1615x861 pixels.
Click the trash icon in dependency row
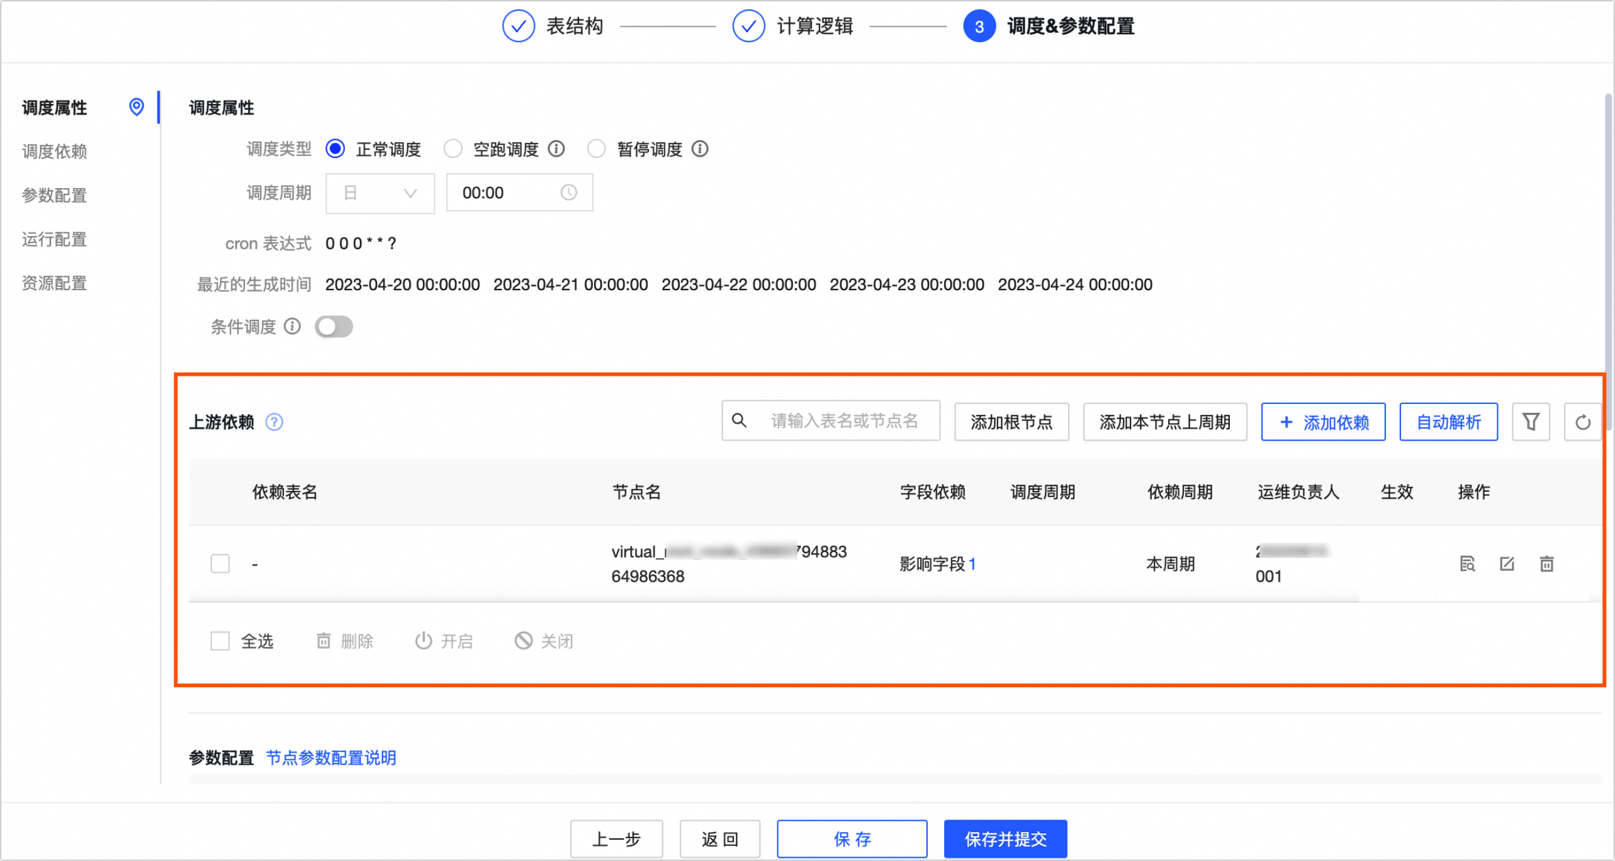pyautogui.click(x=1546, y=563)
